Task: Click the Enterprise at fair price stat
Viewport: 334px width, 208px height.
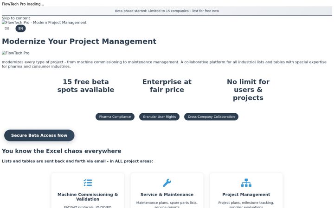Action: point(167,86)
